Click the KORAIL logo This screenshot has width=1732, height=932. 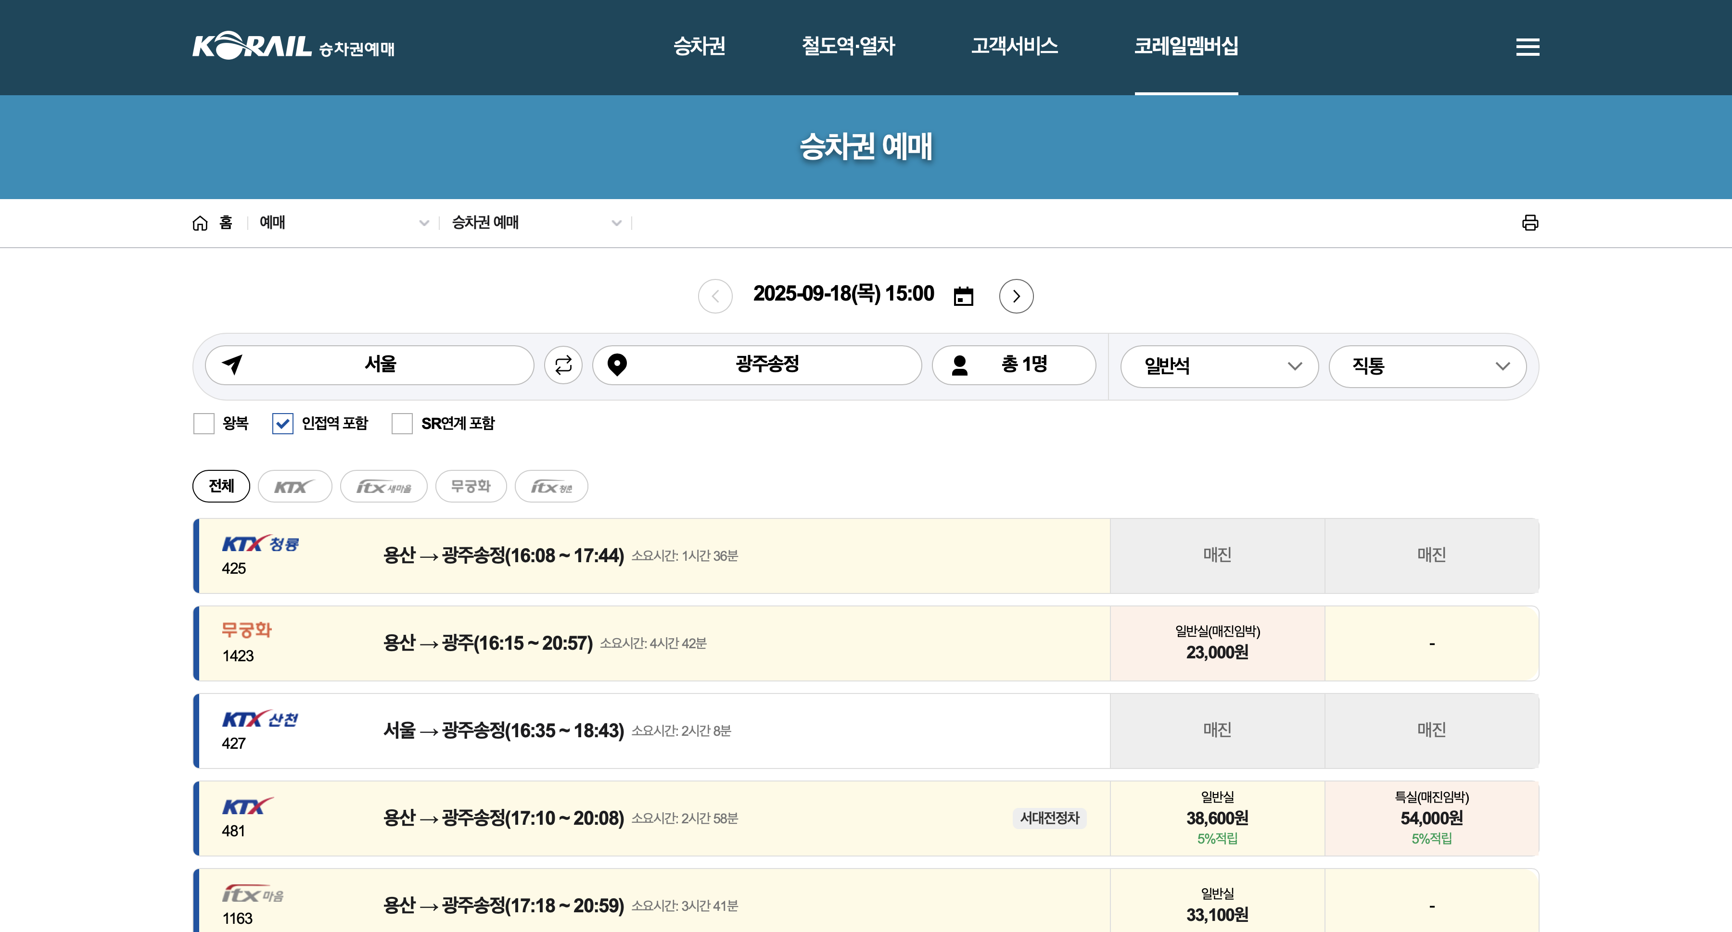tap(252, 46)
